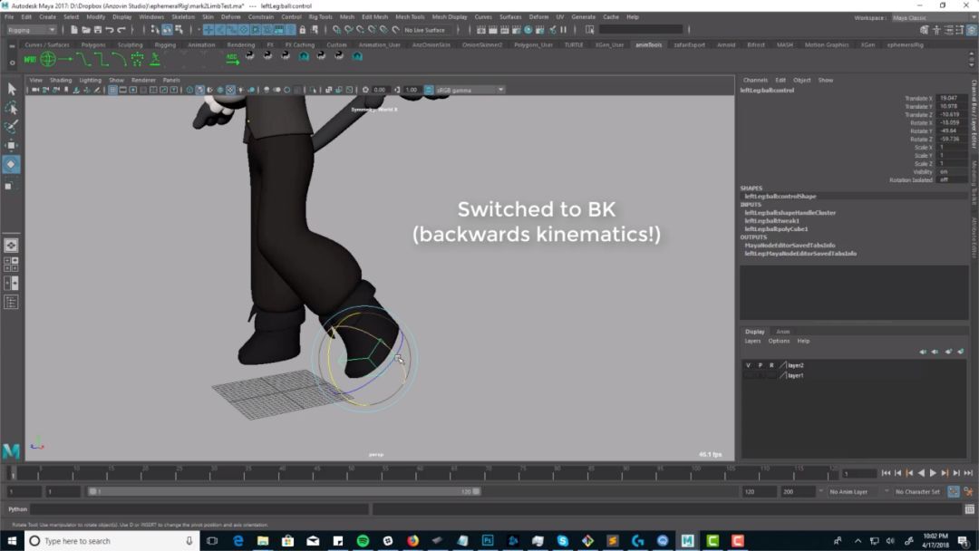Image resolution: width=979 pixels, height=551 pixels.
Task: Click No Live Surface button
Action: point(424,30)
